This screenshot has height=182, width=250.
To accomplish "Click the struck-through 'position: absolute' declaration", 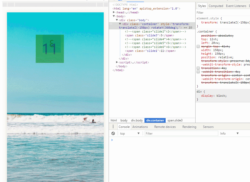I will [217, 36].
